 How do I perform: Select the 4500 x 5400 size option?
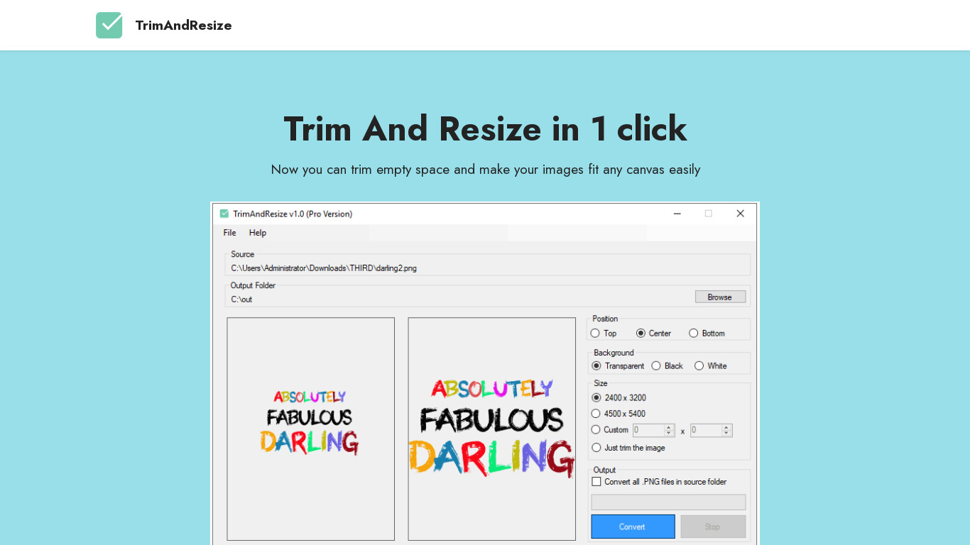tap(596, 414)
